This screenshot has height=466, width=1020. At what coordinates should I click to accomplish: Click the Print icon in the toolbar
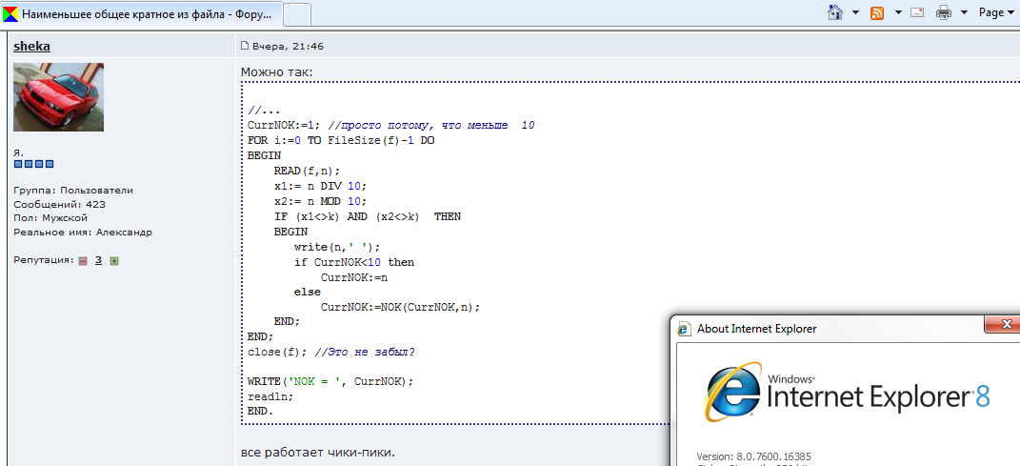[x=944, y=12]
